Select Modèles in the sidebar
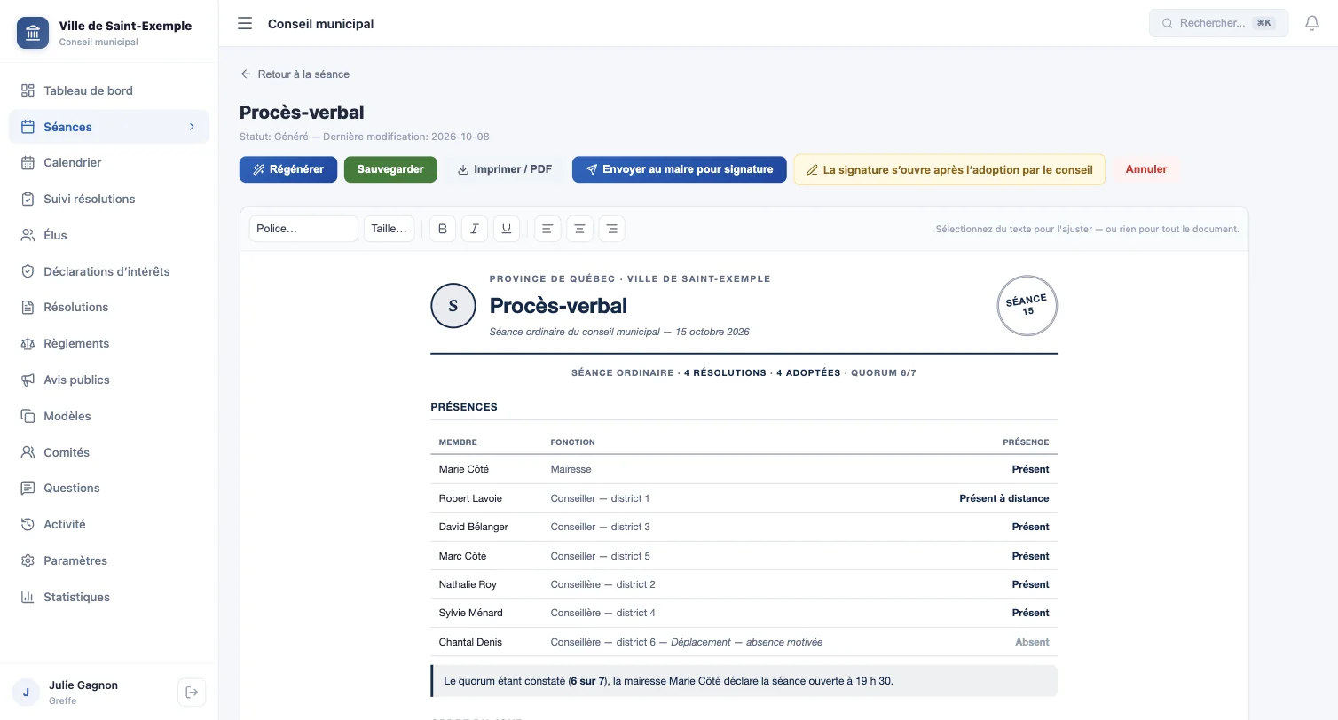This screenshot has height=720, width=1338. coord(109,416)
